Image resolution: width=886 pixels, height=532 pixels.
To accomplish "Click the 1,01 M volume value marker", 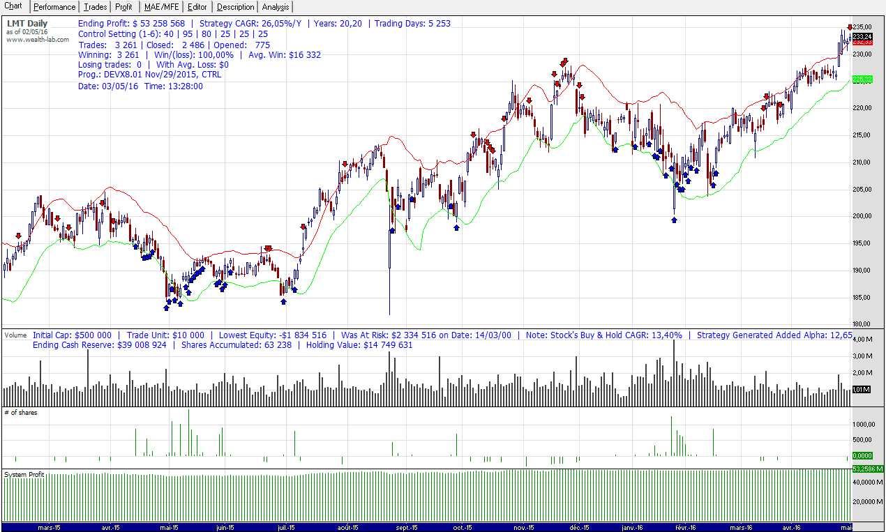I will 862,389.
